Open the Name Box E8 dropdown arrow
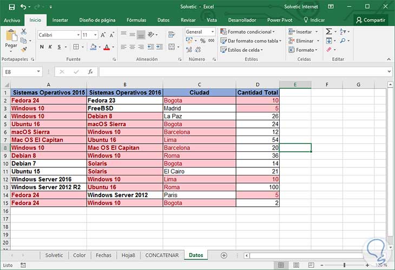 coord(38,72)
